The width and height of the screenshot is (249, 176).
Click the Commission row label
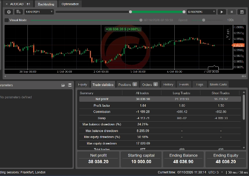point(102,112)
